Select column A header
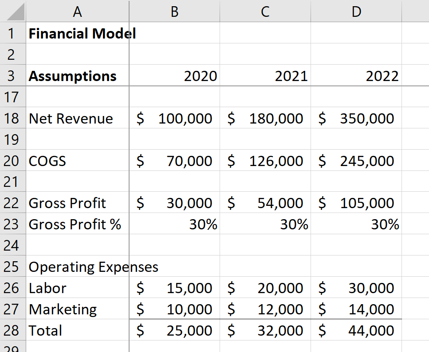429x352 pixels. click(77, 12)
